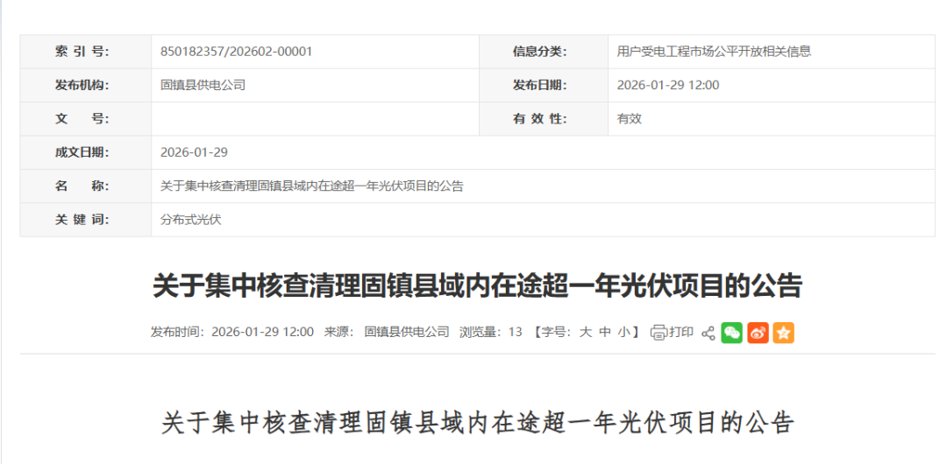The width and height of the screenshot is (947, 464).
Task: Open the share options icon
Action: 708,333
